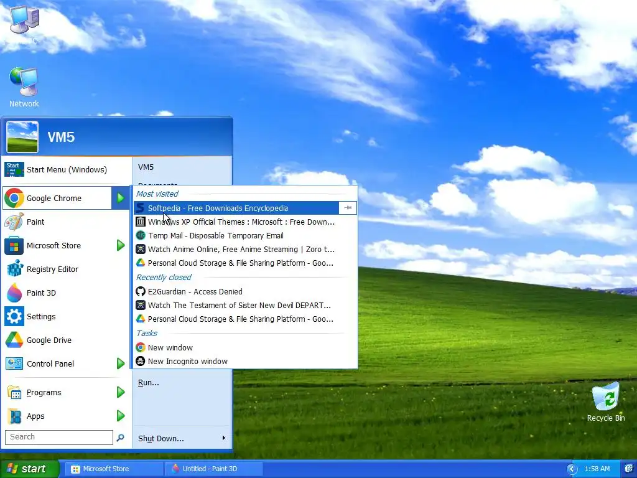Click the Start Menu (Windows) item
This screenshot has width=637, height=478.
[66, 169]
